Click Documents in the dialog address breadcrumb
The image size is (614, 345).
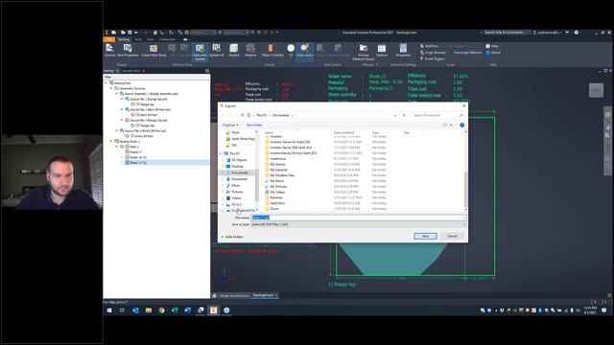pyautogui.click(x=281, y=115)
